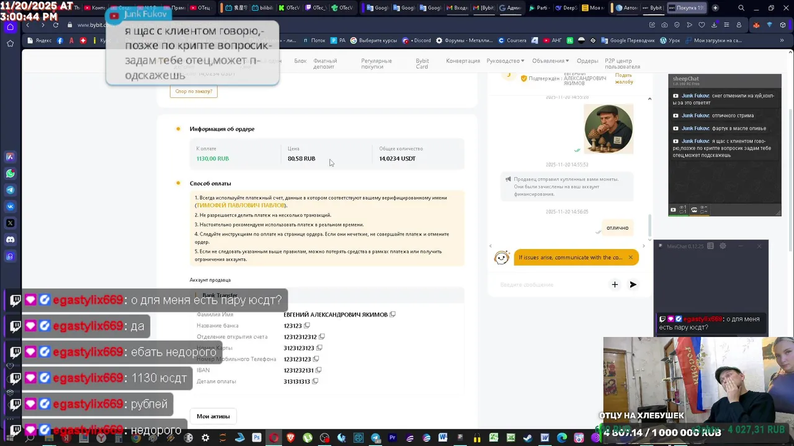Viewport: 794px width, 446px height.
Task: Click the total 14,0234 USDT
Action: click(397, 159)
